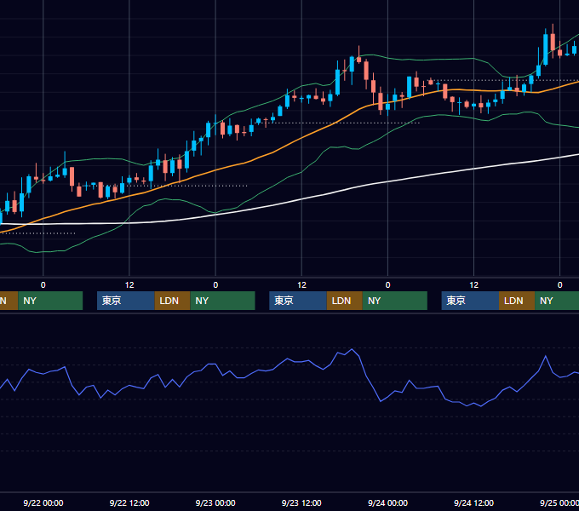
Task: Click the 9/22 00:00 date label
Action: click(43, 502)
